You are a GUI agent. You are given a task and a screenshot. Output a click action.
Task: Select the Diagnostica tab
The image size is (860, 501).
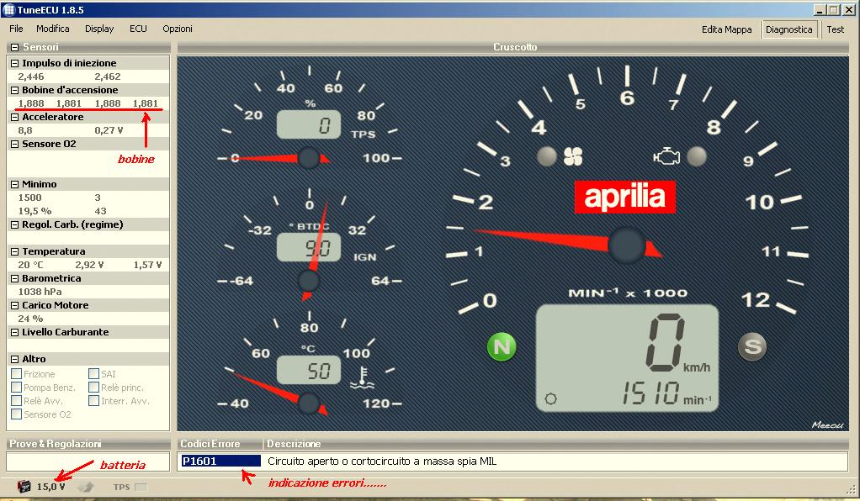coord(788,29)
